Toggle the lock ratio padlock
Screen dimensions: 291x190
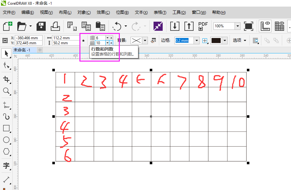[83, 40]
